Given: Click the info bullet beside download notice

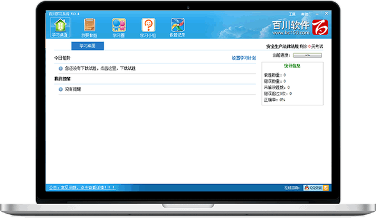Looking at the screenshot, I should pyautogui.click(x=60, y=69).
